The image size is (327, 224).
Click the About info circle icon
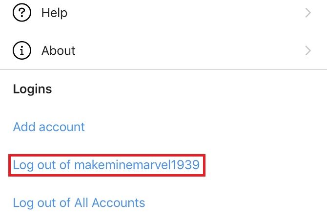point(21,50)
